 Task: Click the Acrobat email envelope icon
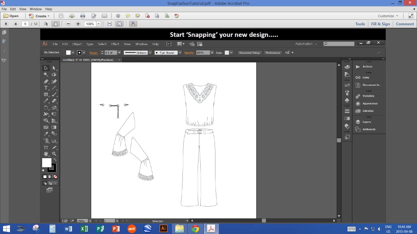click(105, 16)
